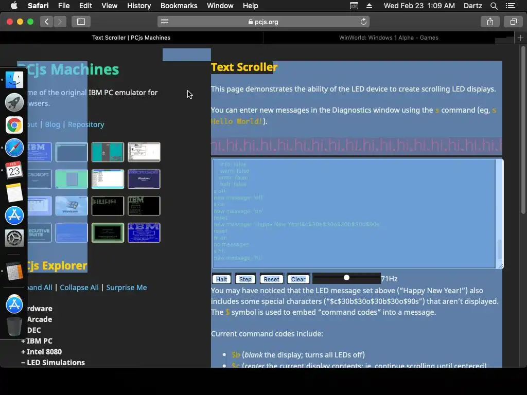
Task: Expand the DEC tree item
Action: [33, 330]
